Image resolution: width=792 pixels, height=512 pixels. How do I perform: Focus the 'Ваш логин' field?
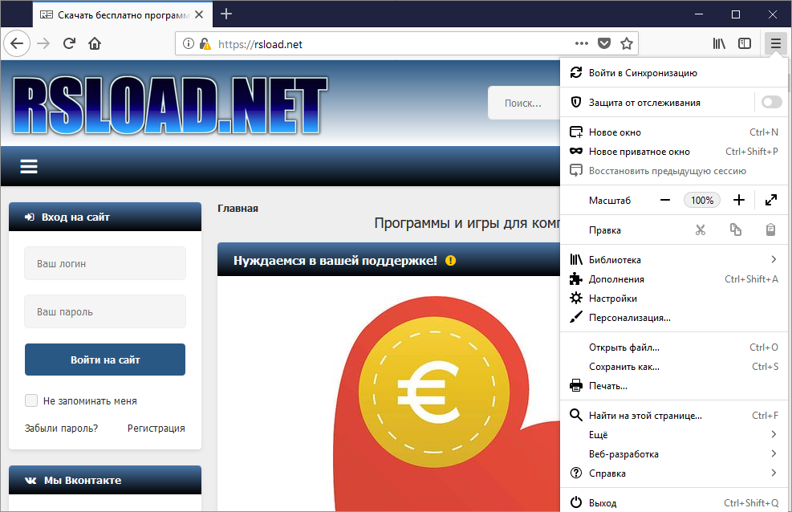[105, 263]
